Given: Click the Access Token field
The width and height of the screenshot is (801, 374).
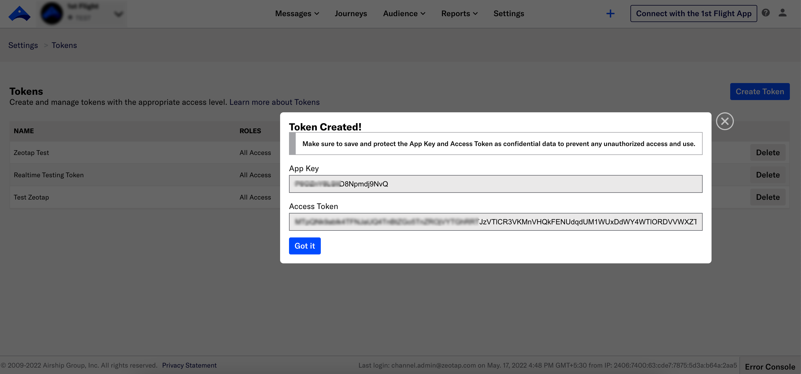Looking at the screenshot, I should coord(495,222).
